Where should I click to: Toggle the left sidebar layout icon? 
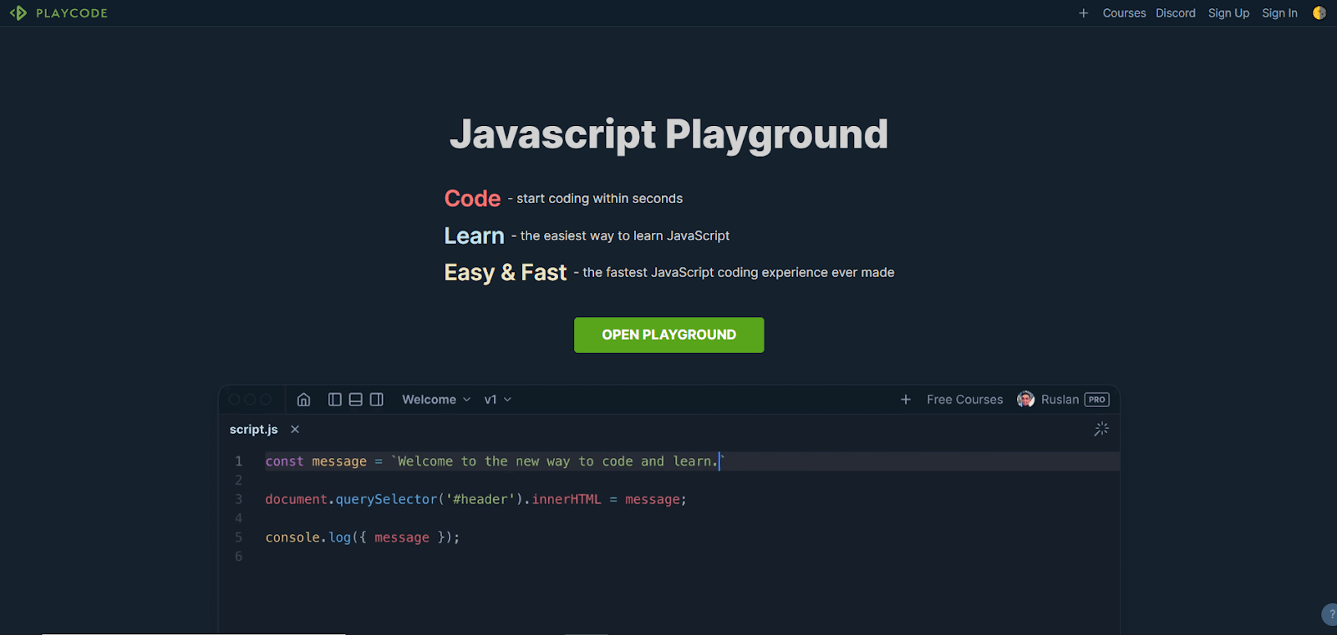point(335,400)
